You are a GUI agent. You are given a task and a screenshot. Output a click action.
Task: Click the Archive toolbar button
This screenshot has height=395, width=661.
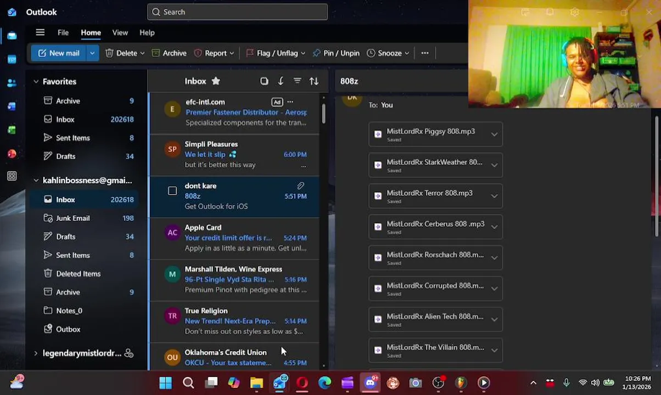[169, 53]
